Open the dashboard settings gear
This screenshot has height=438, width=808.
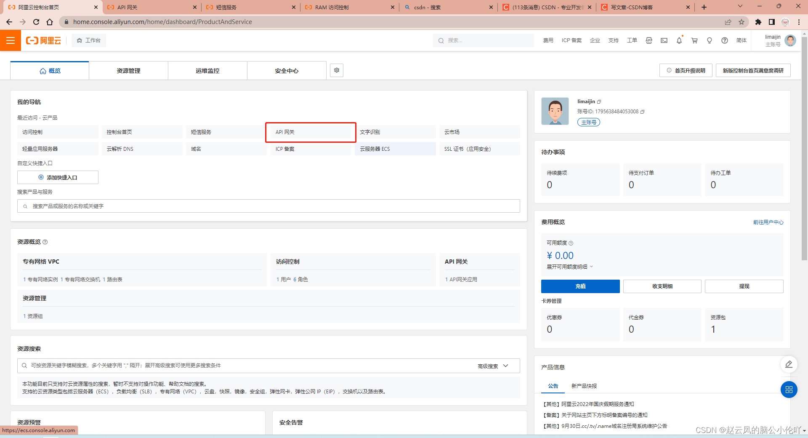click(337, 70)
